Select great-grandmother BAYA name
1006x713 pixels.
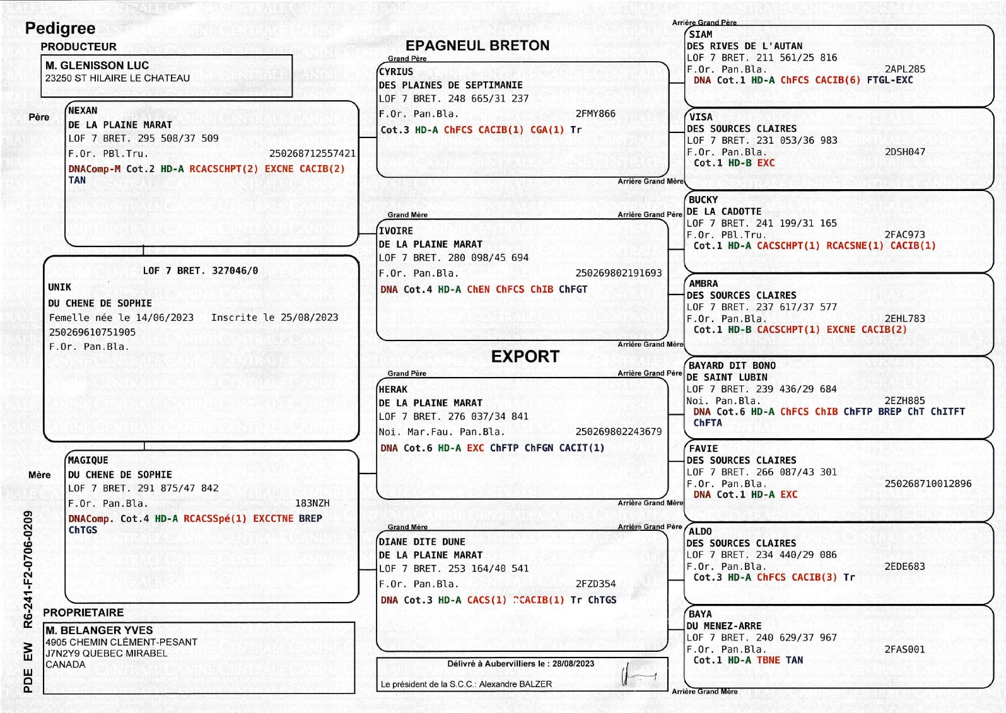coord(700,614)
